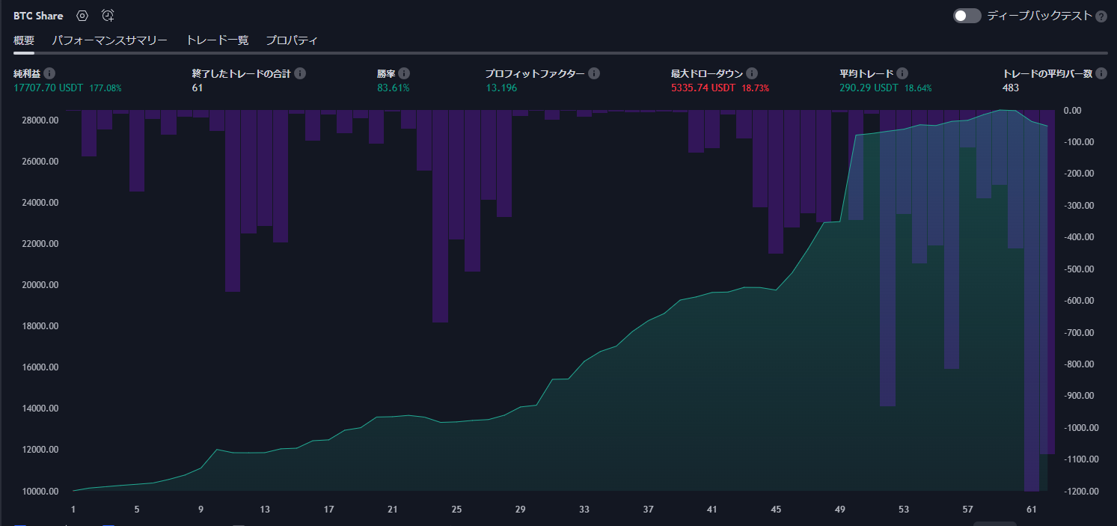
Task: Show info tooltip for 純利益
Action: point(49,73)
